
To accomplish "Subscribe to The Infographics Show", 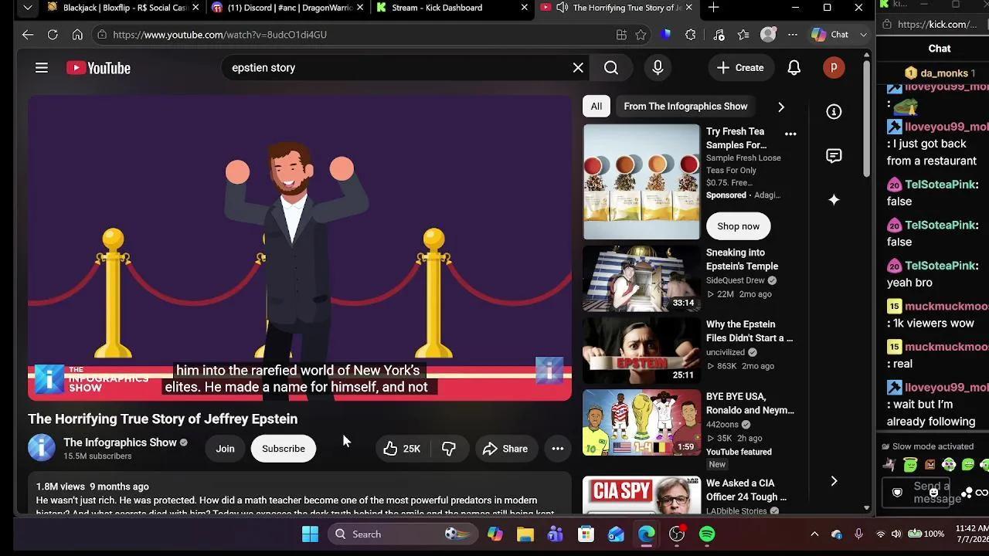I will click(284, 449).
